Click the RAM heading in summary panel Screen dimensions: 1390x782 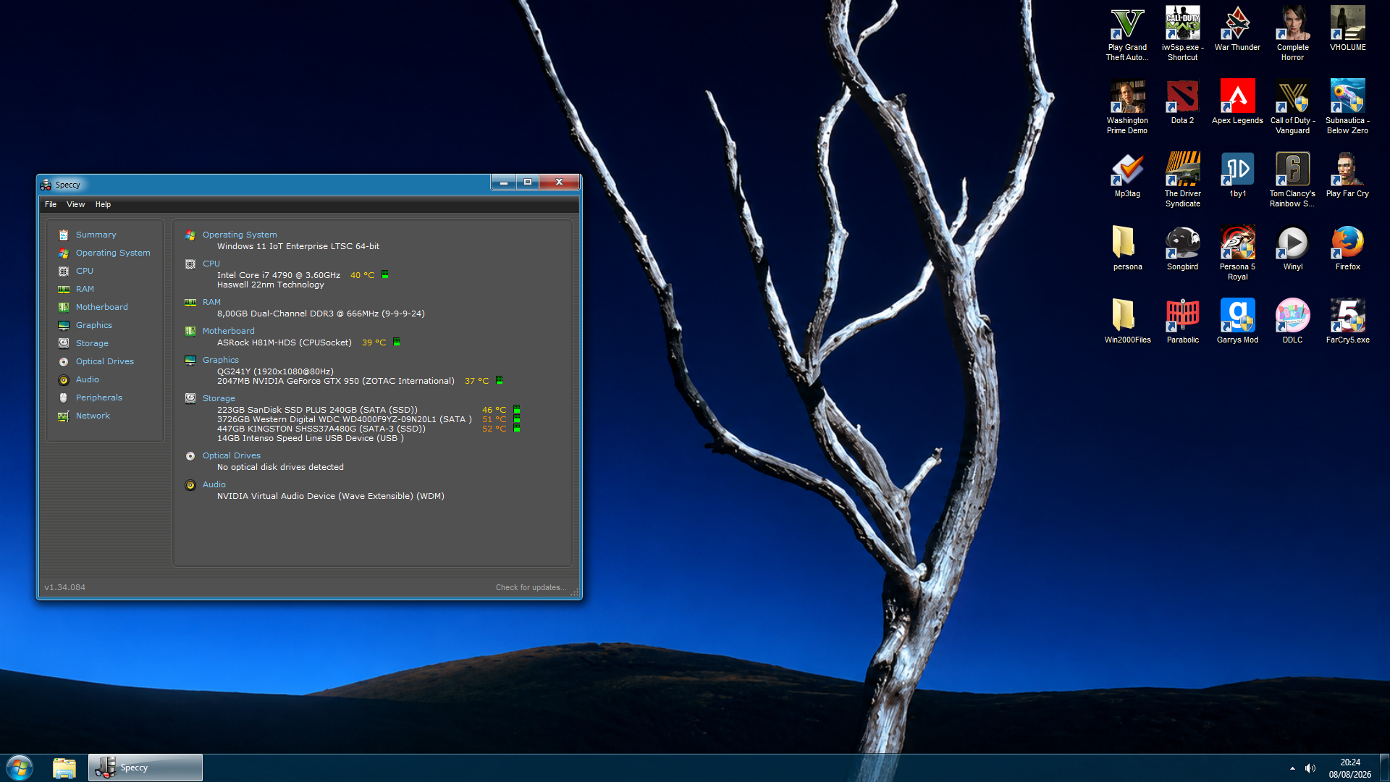coord(211,302)
